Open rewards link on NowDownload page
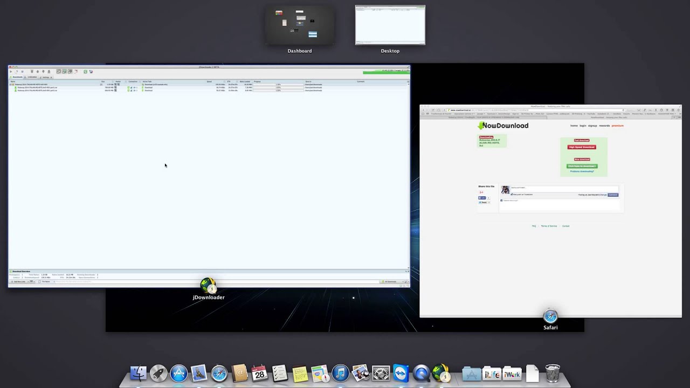The height and width of the screenshot is (388, 690). 604,126
